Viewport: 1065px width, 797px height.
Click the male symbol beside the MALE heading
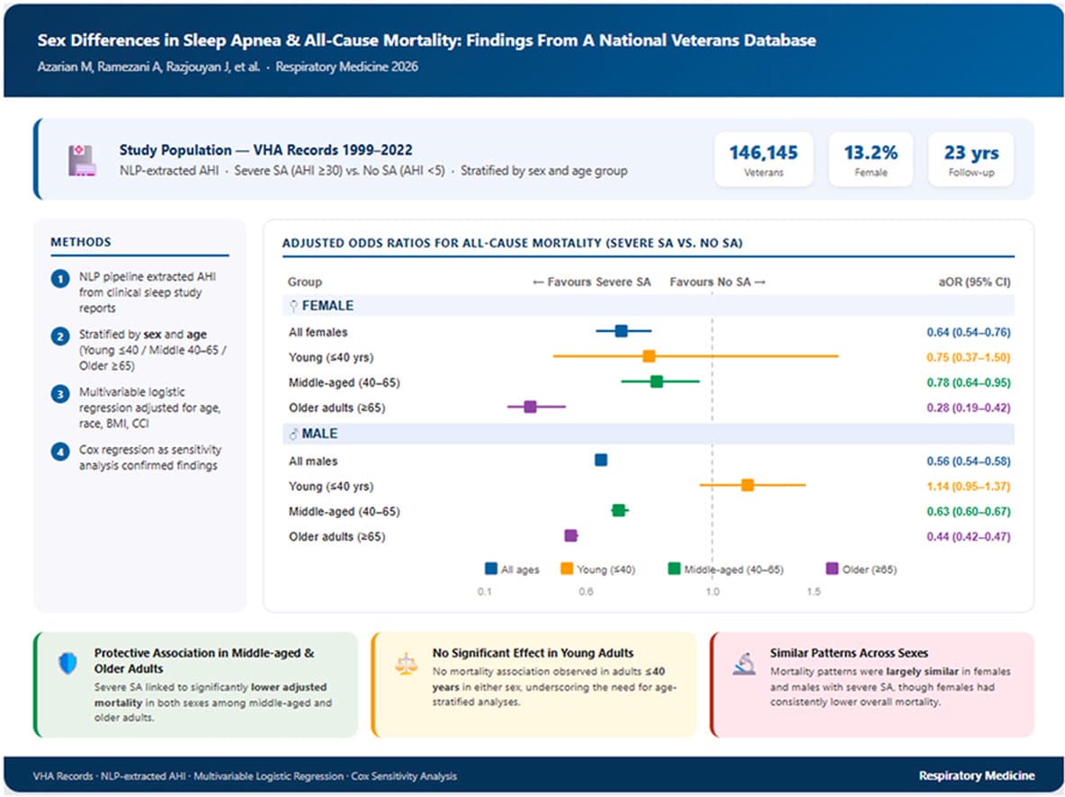pos(293,434)
